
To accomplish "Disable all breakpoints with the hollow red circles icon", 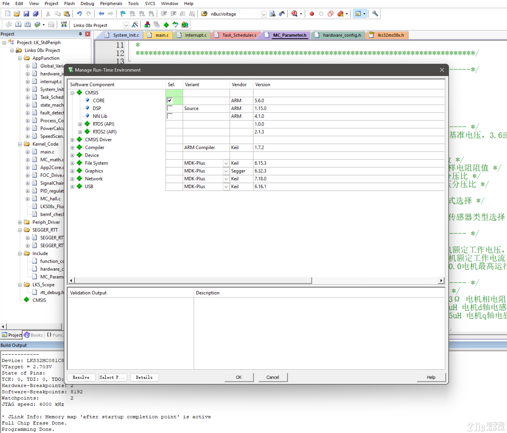I will click(x=331, y=14).
